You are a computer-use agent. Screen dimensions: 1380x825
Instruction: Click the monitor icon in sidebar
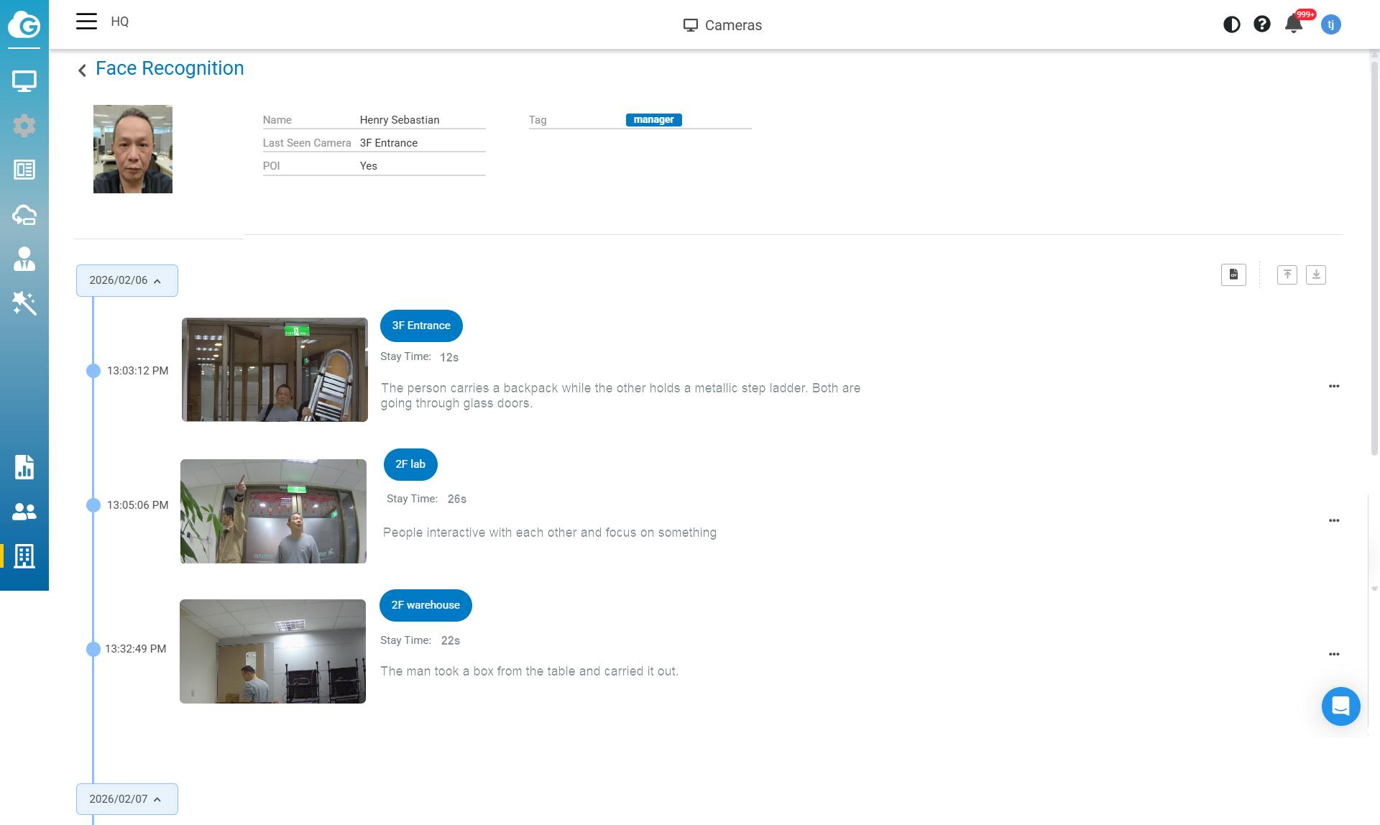[x=24, y=81]
